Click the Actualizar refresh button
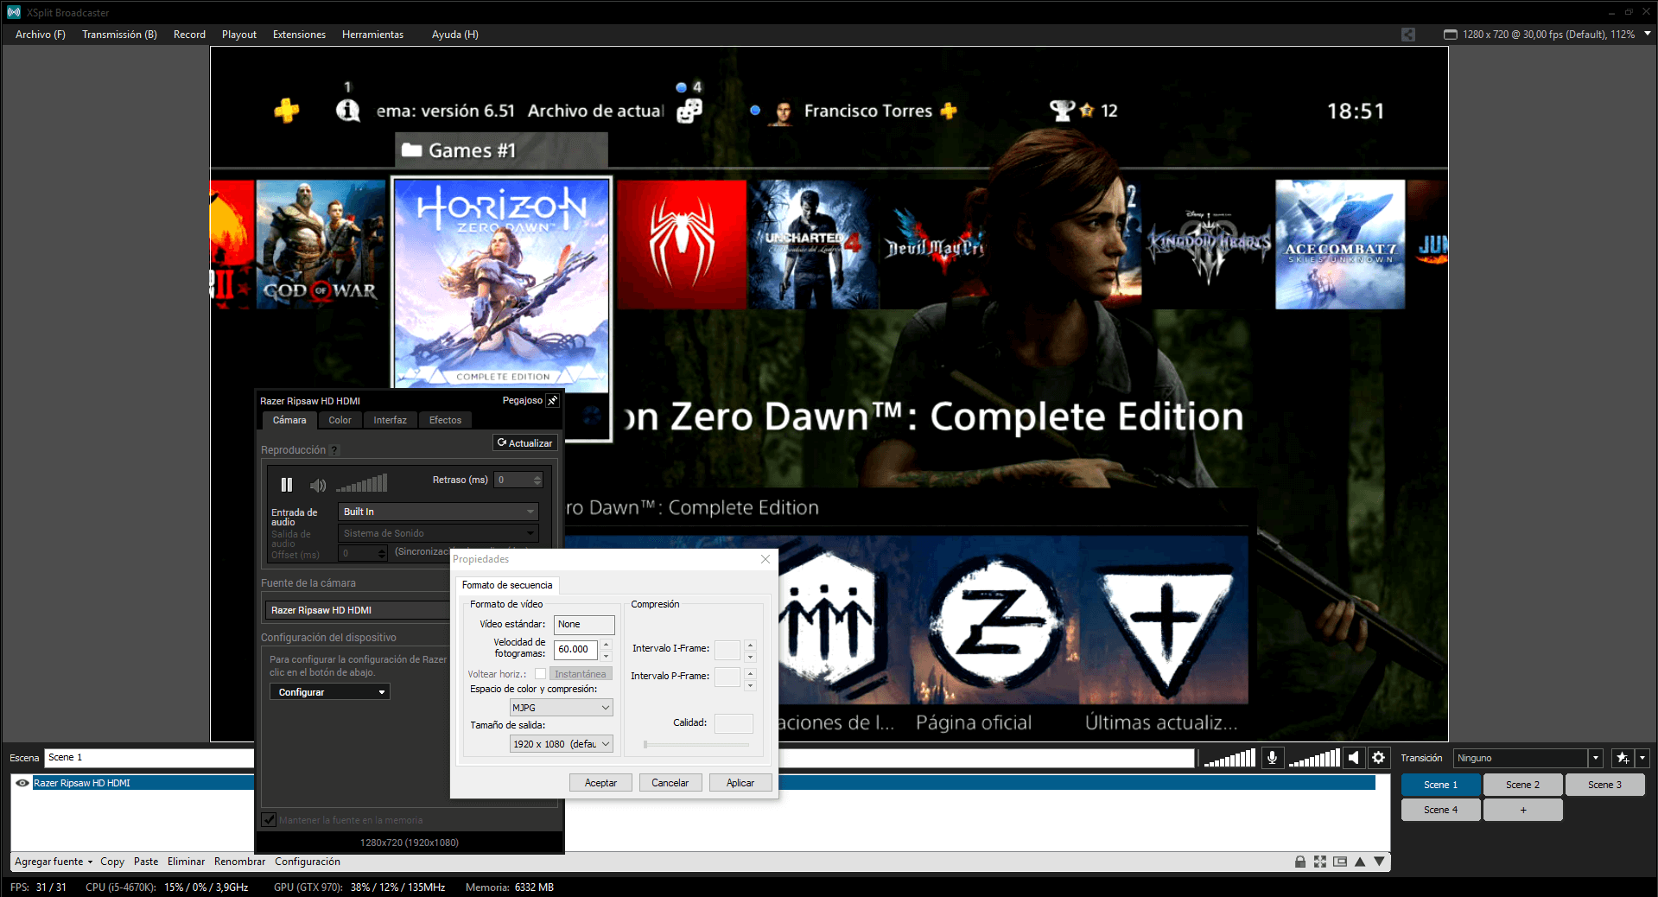Image resolution: width=1658 pixels, height=897 pixels. pyautogui.click(x=525, y=442)
